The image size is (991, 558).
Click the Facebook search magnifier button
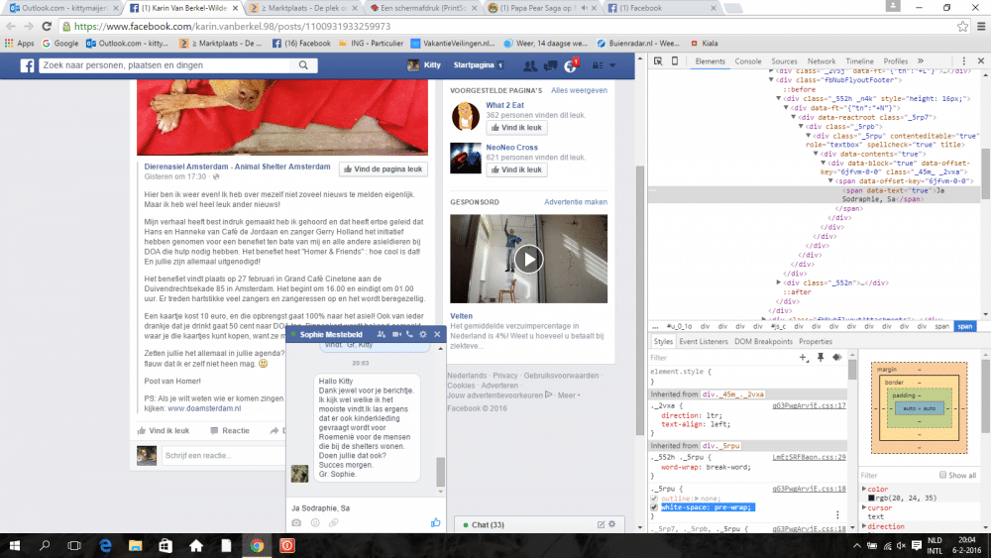point(303,65)
